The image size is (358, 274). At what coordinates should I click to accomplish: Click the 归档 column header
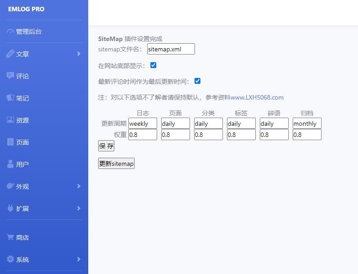click(x=307, y=113)
